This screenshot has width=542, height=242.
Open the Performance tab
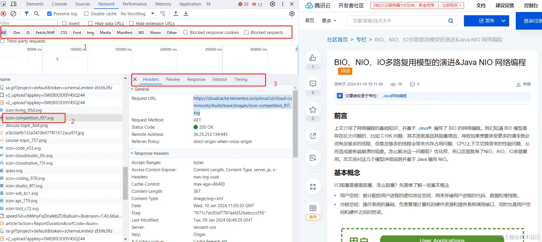point(135,4)
